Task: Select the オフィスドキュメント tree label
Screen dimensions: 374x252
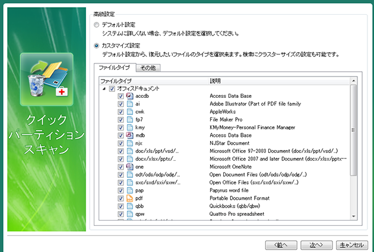Action: click(138, 88)
